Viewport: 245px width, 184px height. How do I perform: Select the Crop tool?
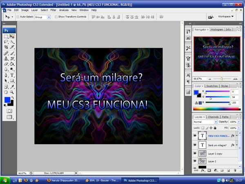pos(6,47)
